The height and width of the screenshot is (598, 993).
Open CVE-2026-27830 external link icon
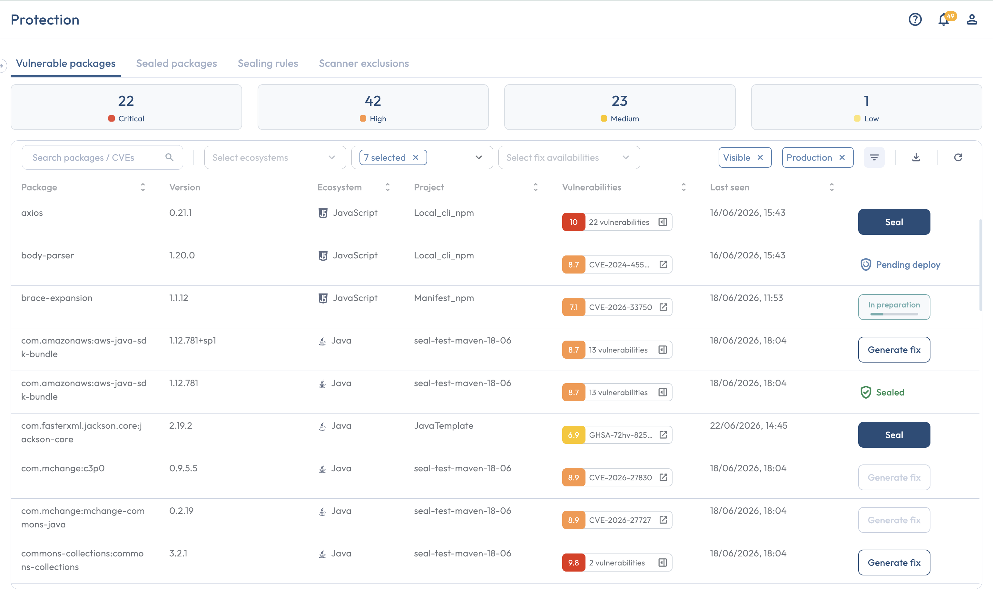pyautogui.click(x=663, y=477)
